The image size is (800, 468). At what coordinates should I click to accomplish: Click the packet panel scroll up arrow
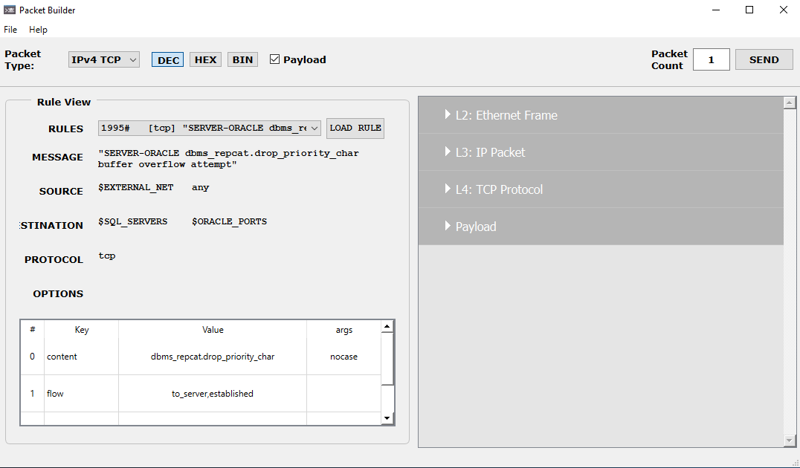tap(790, 103)
